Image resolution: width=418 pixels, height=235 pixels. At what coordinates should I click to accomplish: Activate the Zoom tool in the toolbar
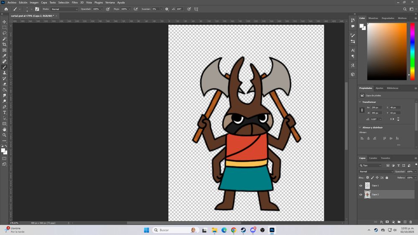pos(5,135)
